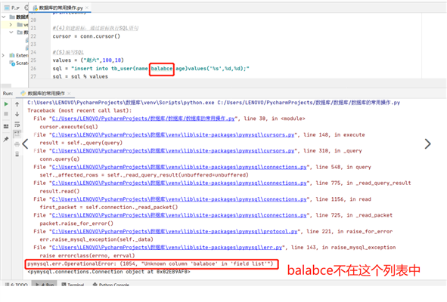Click the Restore Layout icon in Run toolbar

pos(6,126)
